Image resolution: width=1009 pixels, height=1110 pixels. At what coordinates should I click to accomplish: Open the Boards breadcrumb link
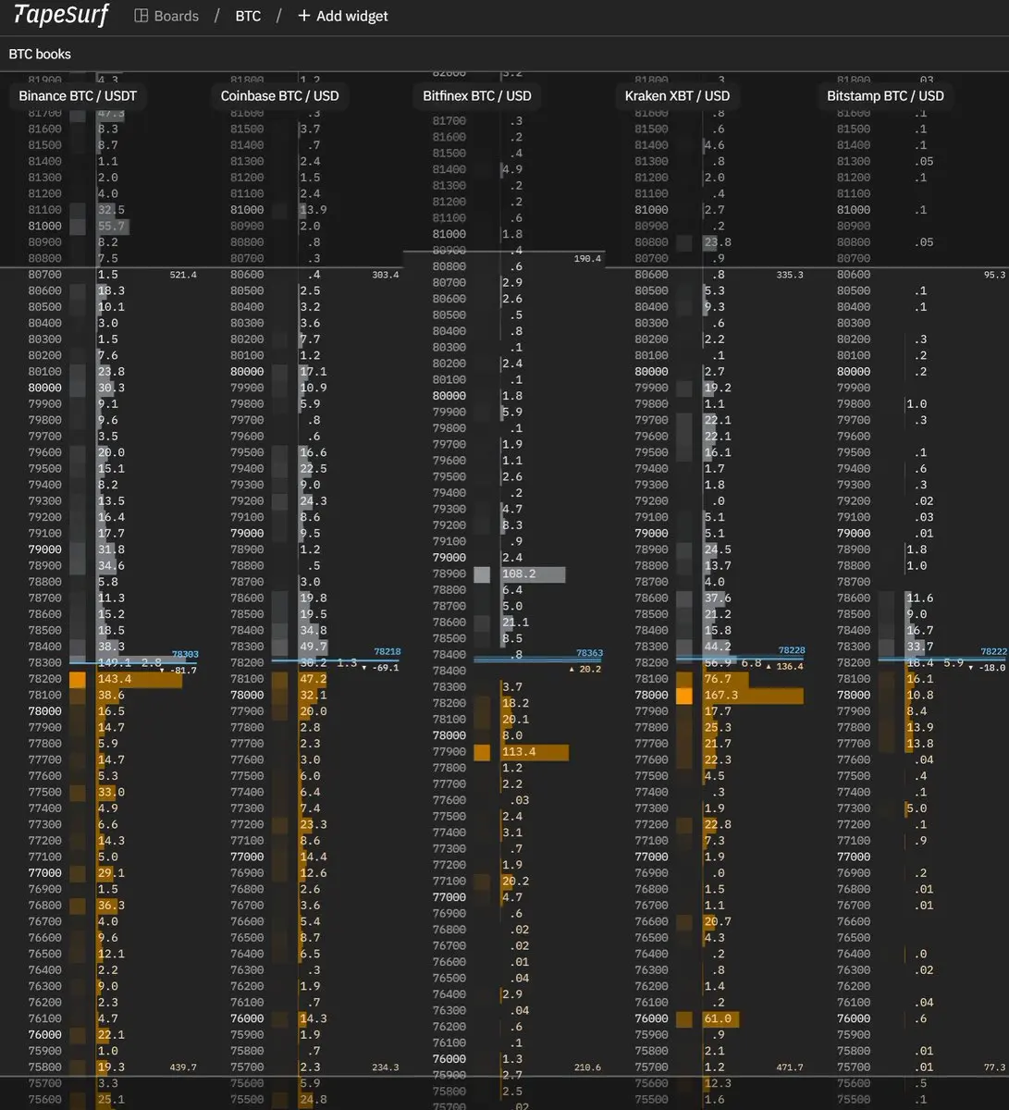tap(177, 16)
